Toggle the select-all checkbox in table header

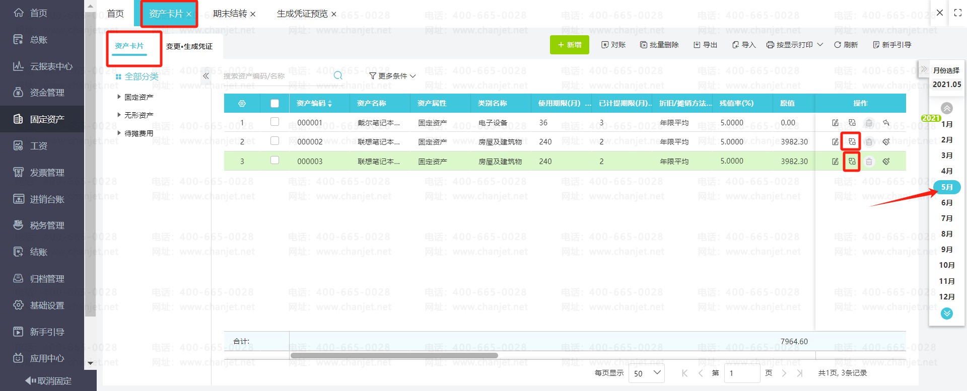[x=274, y=104]
